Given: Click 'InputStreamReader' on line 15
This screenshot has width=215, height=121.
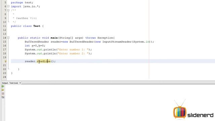Looking at the screenshot, I should click(x=117, y=42).
